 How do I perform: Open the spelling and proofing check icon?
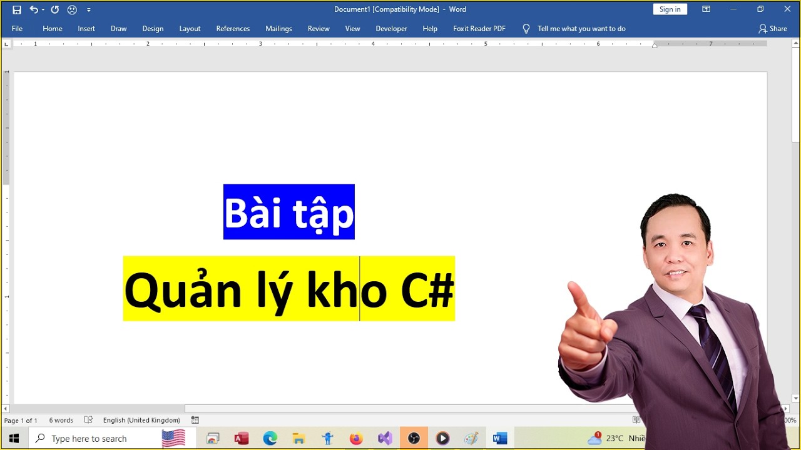(x=88, y=420)
